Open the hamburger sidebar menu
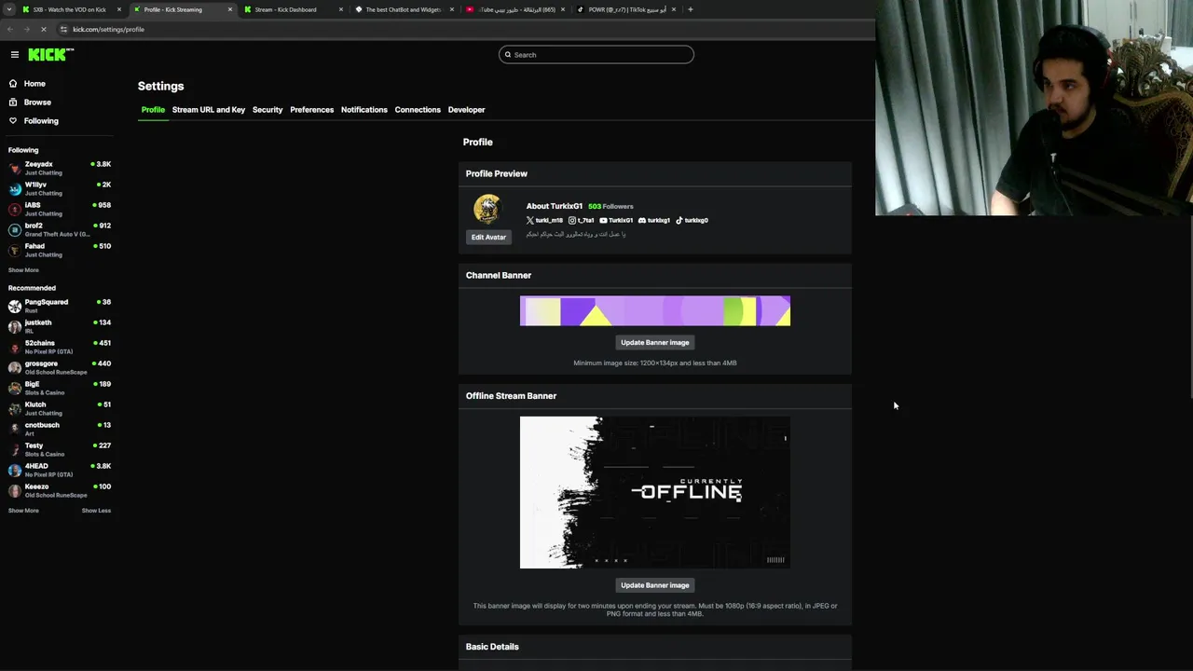This screenshot has height=671, width=1193. point(14,54)
